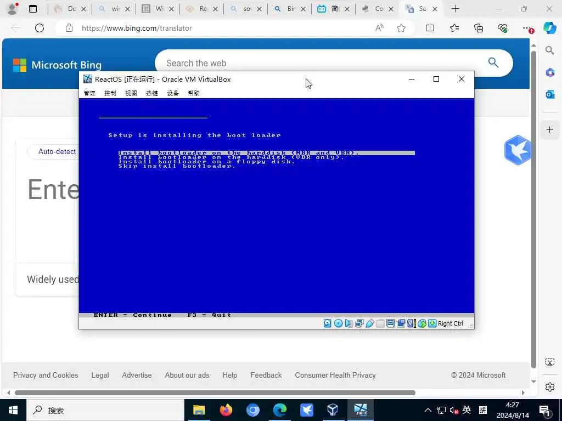Close the Re browser tab
Screen dimensions: 562x421
(x=215, y=9)
